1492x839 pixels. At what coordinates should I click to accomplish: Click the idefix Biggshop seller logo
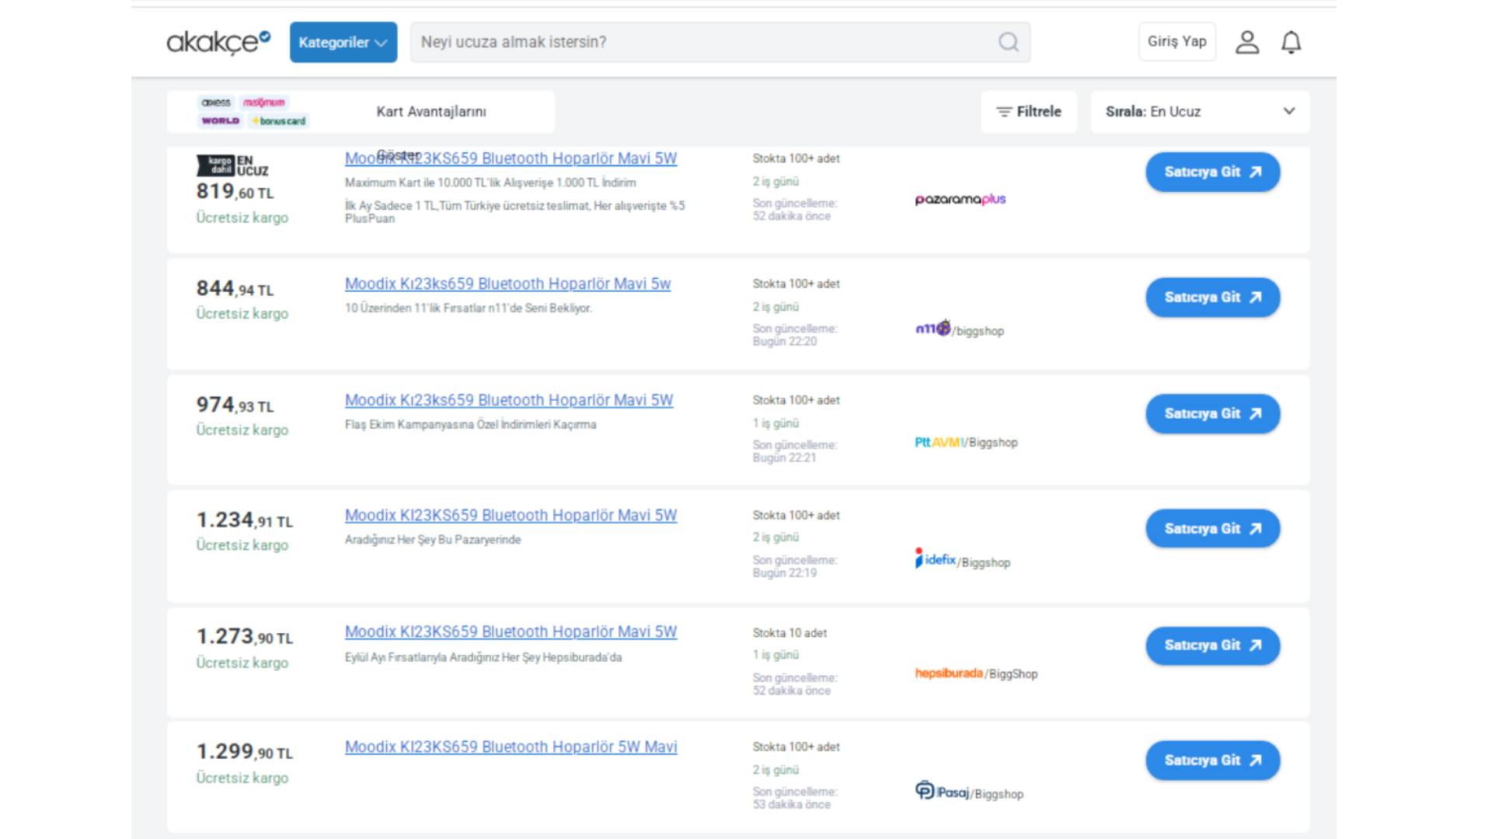click(x=963, y=560)
